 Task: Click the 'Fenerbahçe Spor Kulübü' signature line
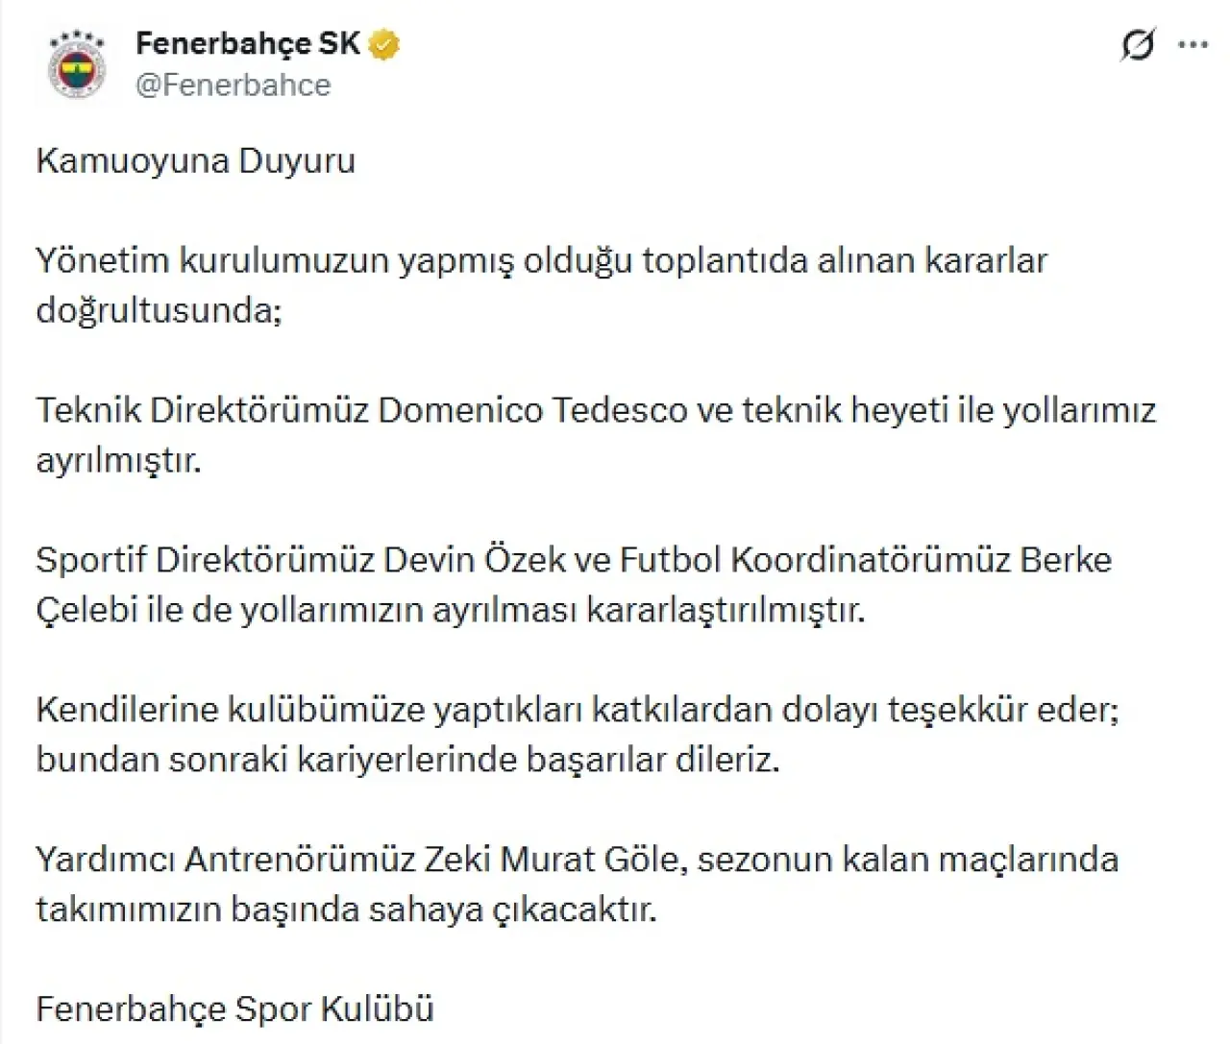pos(235,1009)
